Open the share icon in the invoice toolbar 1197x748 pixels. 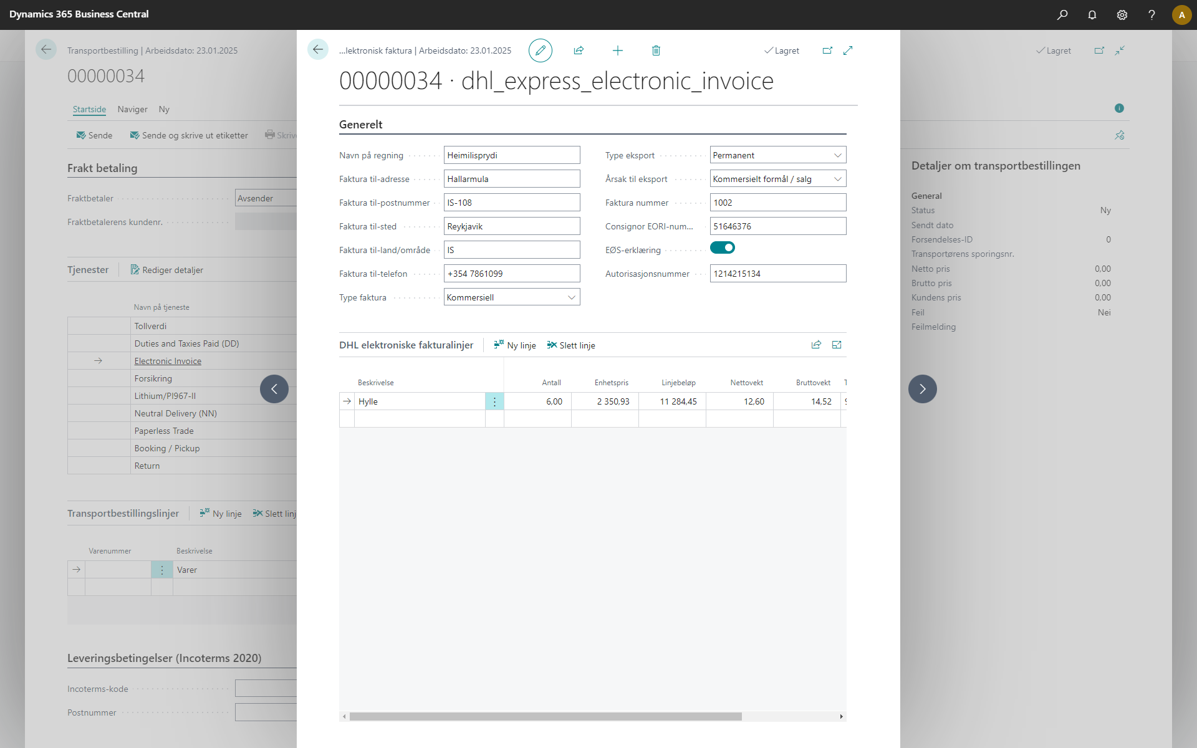click(x=579, y=50)
